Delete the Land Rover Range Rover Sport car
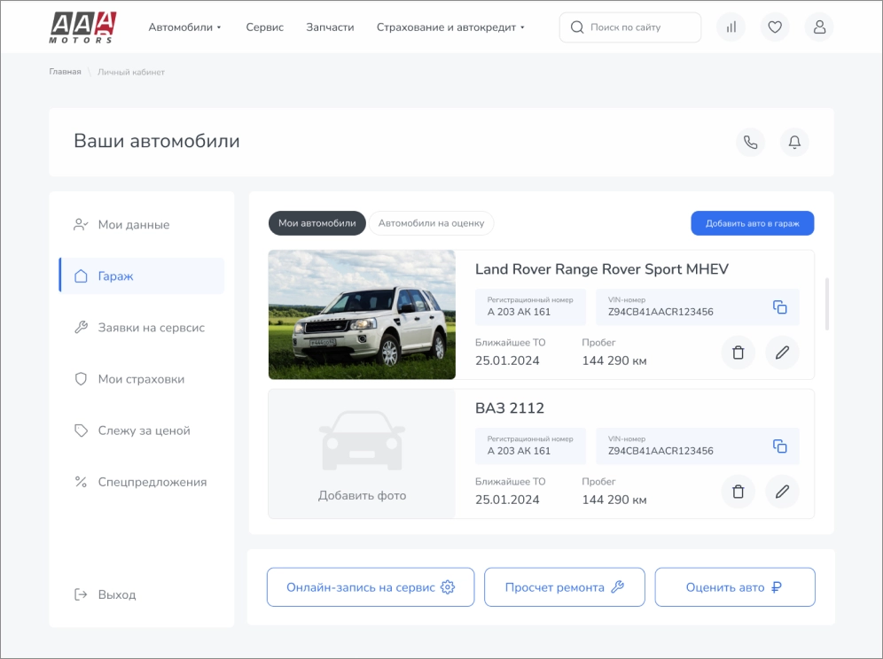The height and width of the screenshot is (659, 883). point(738,353)
